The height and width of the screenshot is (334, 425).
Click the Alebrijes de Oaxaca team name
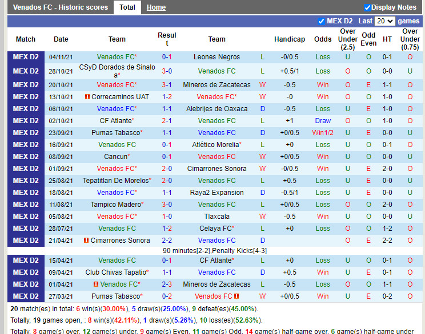(x=216, y=109)
